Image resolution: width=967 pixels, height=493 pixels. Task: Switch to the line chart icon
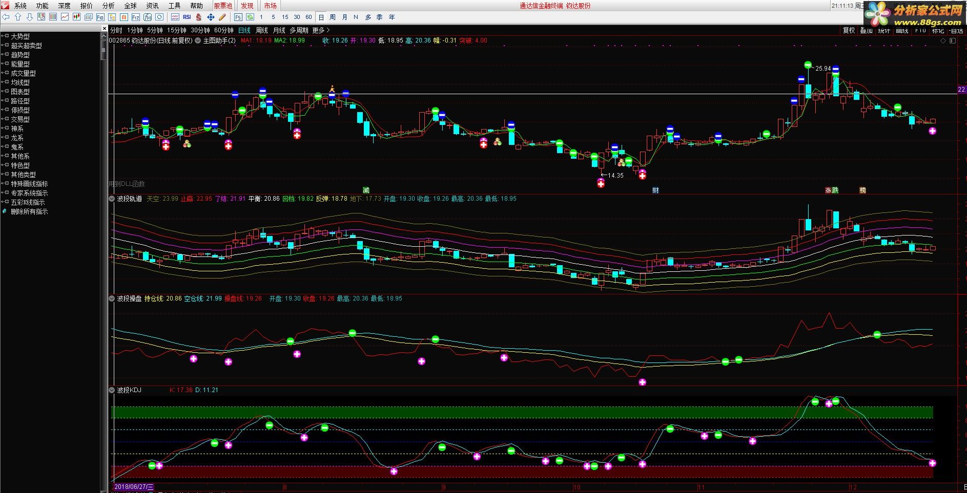(65, 17)
